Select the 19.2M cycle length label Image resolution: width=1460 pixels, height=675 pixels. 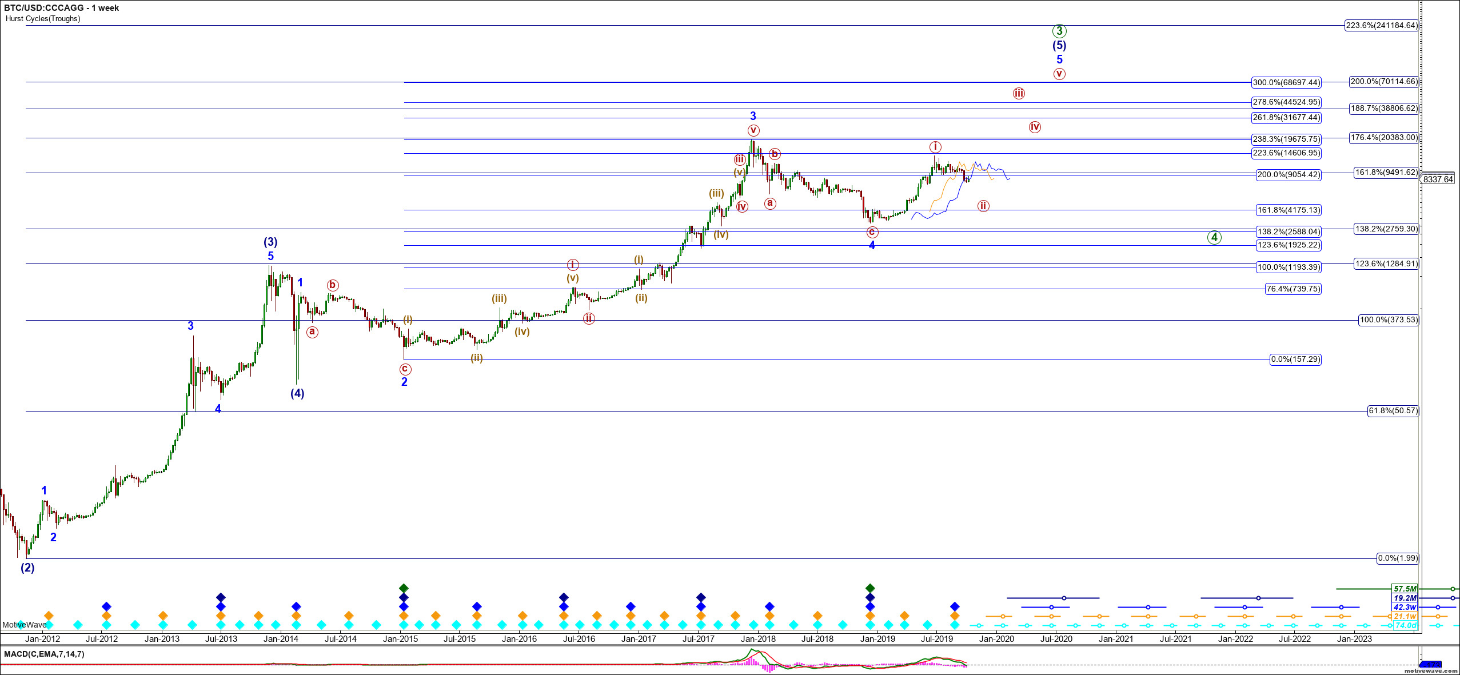[1405, 598]
